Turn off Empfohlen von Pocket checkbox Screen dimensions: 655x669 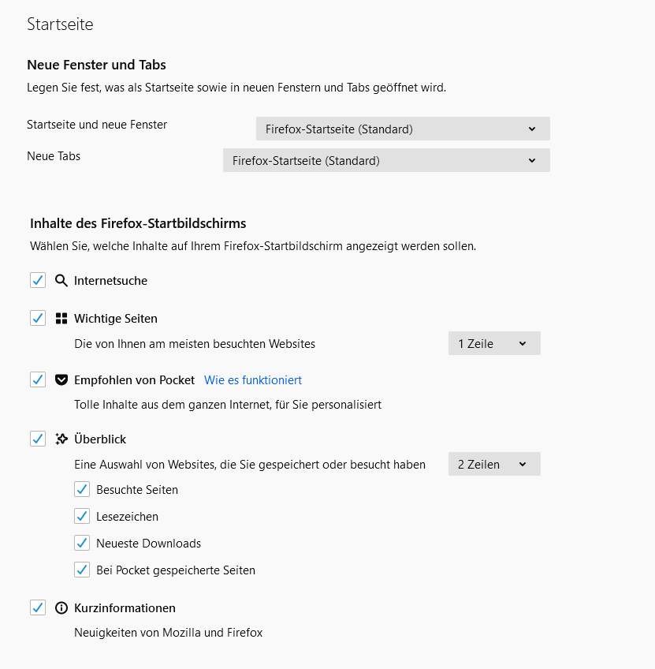pyautogui.click(x=38, y=380)
